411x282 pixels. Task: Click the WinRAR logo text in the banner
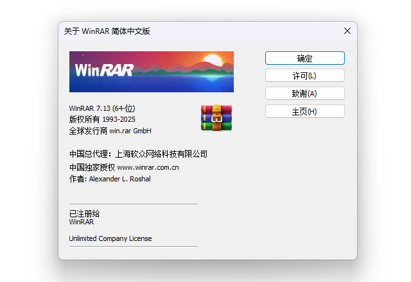click(x=103, y=69)
